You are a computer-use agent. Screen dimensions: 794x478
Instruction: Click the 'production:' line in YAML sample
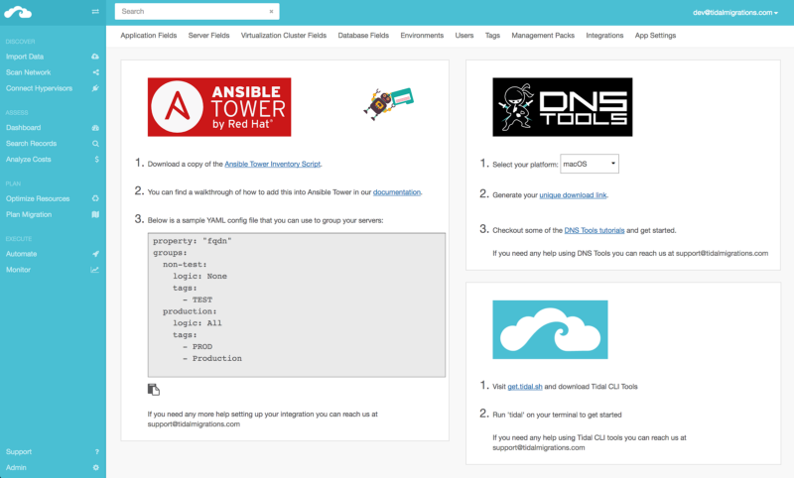pyautogui.click(x=190, y=311)
